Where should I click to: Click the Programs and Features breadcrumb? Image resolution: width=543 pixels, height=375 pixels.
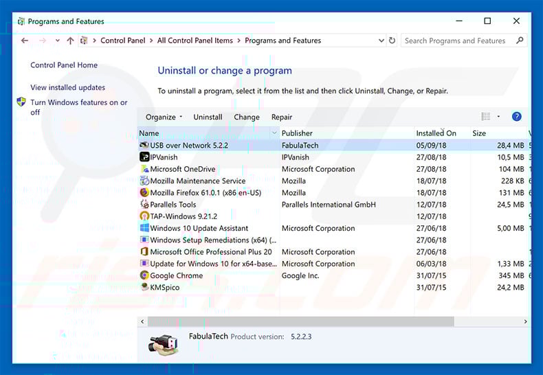click(x=283, y=41)
